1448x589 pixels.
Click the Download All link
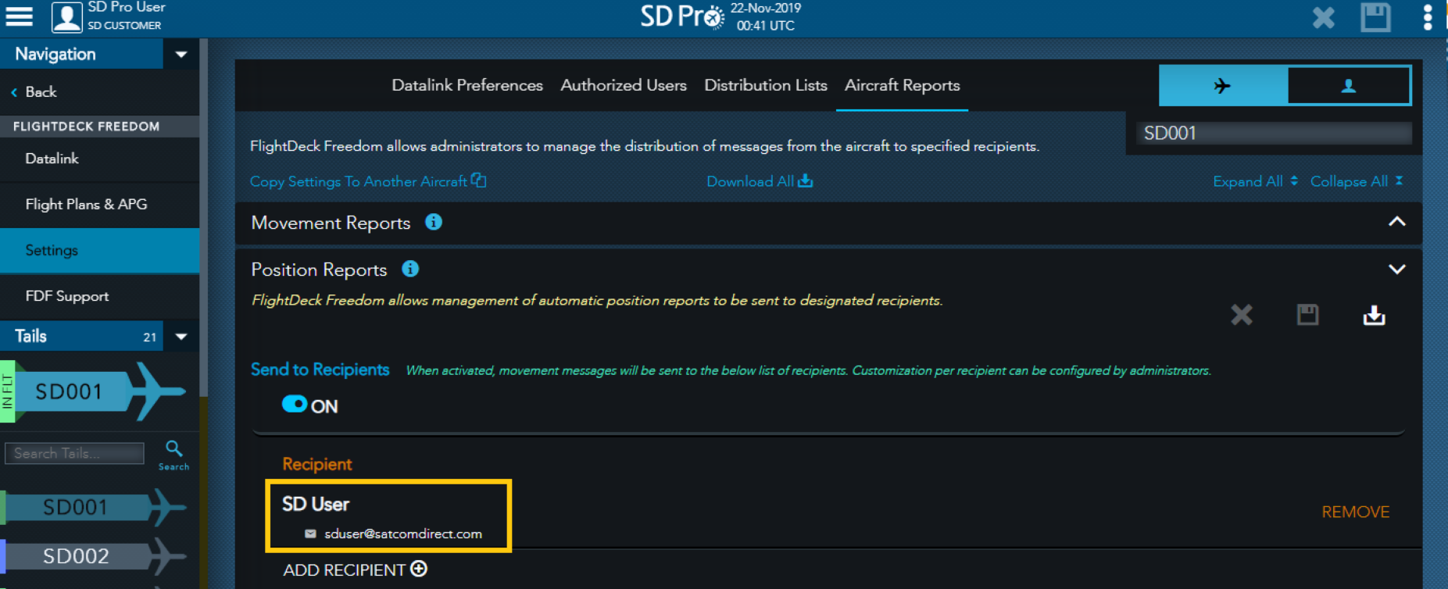760,181
